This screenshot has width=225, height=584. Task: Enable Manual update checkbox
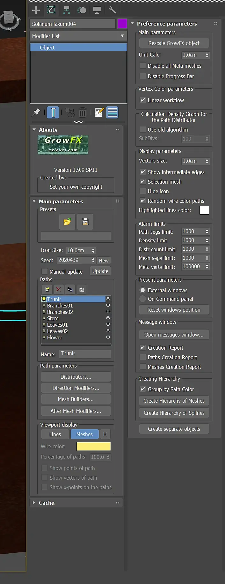point(45,272)
